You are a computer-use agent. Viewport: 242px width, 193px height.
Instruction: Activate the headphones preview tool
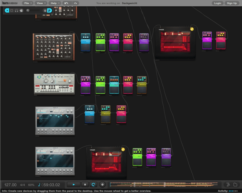pos(17,11)
